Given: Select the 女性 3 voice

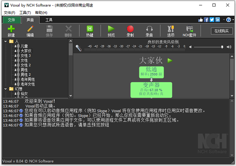Looking at the screenshot, I should pos(25,56).
